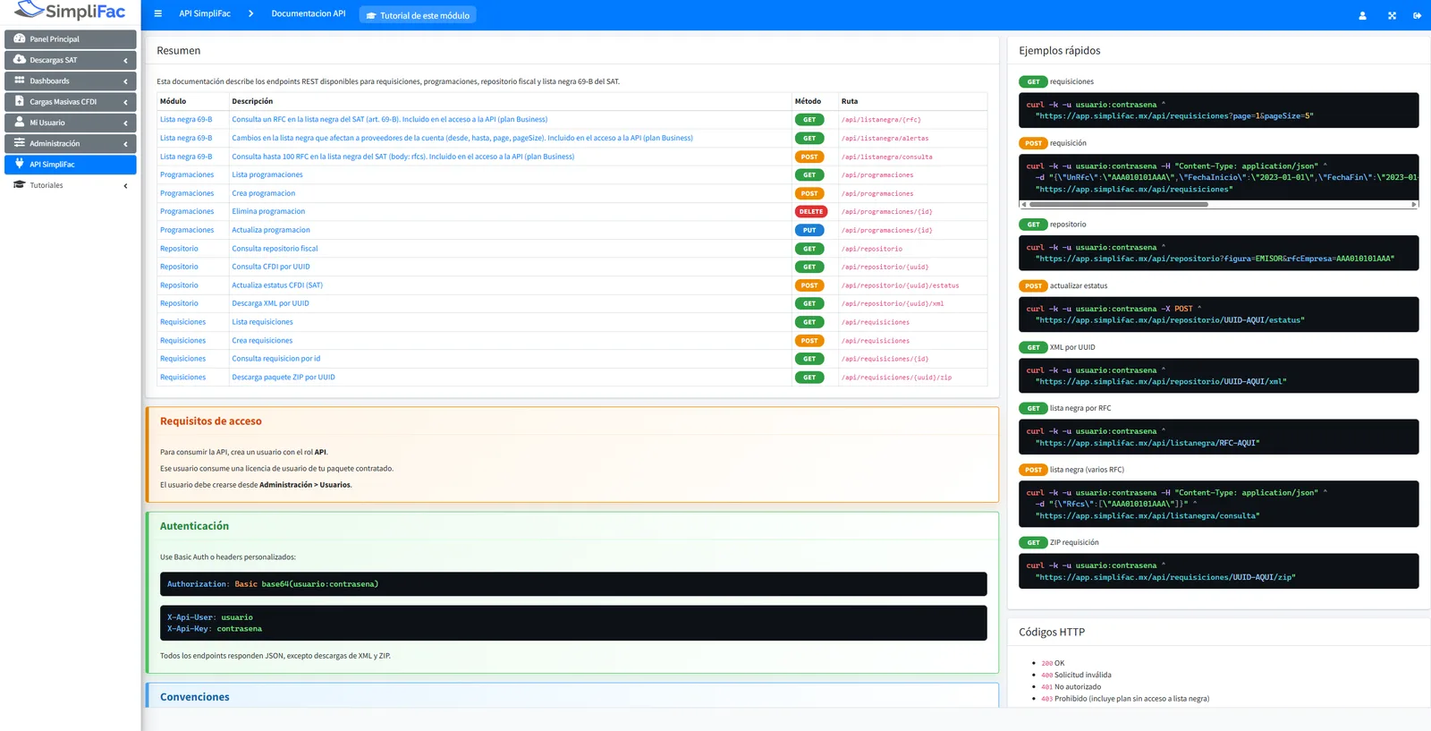Click the Dashboards grid icon
Screen dimensions: 1431x731
click(20, 81)
